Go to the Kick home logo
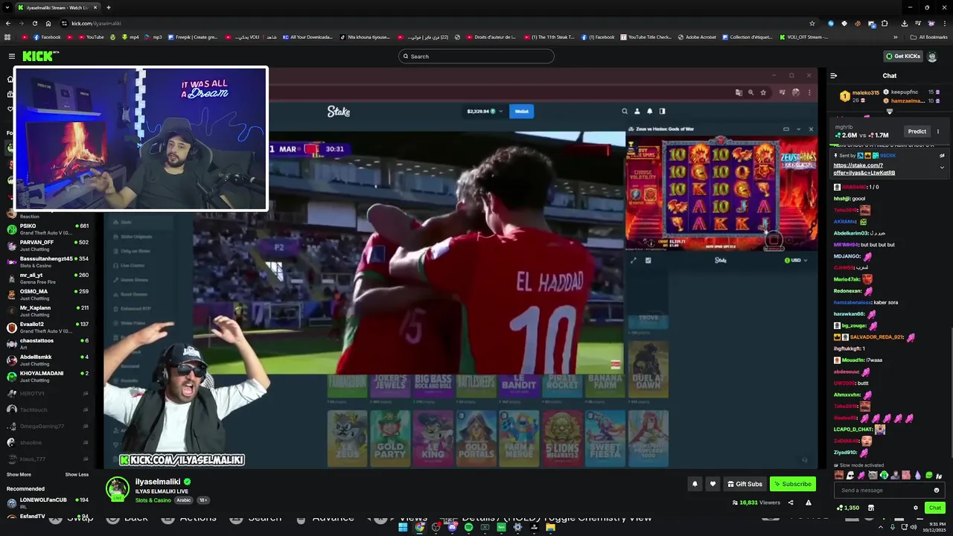953x536 pixels. (40, 56)
